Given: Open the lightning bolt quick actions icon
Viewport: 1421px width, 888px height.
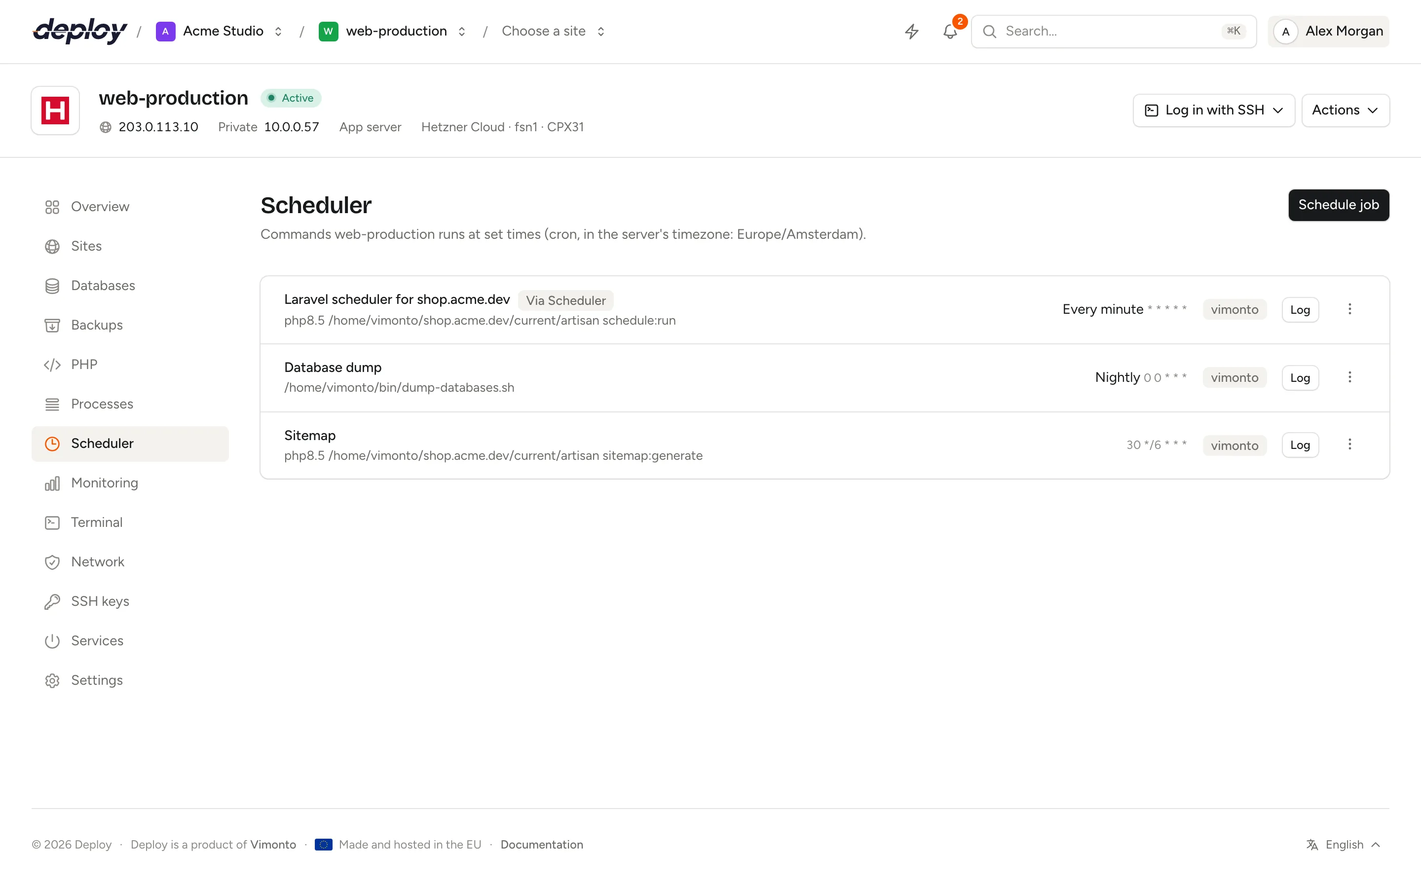Looking at the screenshot, I should 911,31.
